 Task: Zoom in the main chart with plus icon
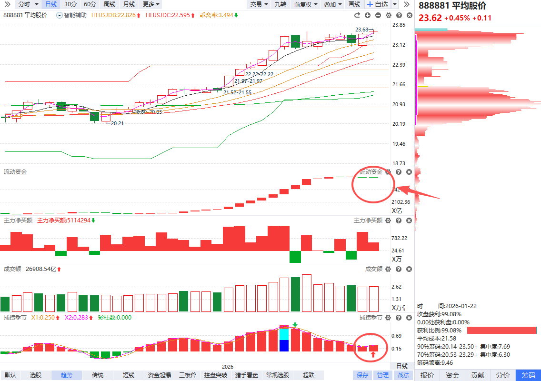click(x=368, y=15)
